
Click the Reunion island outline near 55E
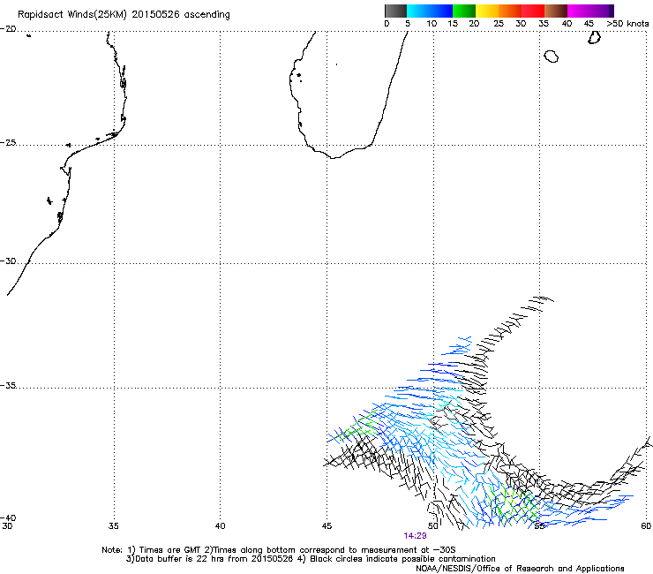tap(551, 57)
